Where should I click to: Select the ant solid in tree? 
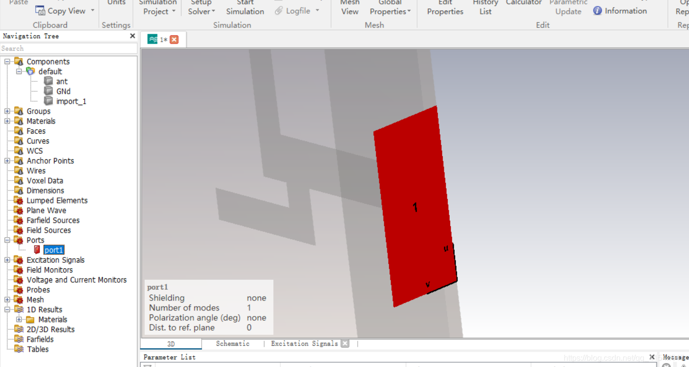coord(62,81)
